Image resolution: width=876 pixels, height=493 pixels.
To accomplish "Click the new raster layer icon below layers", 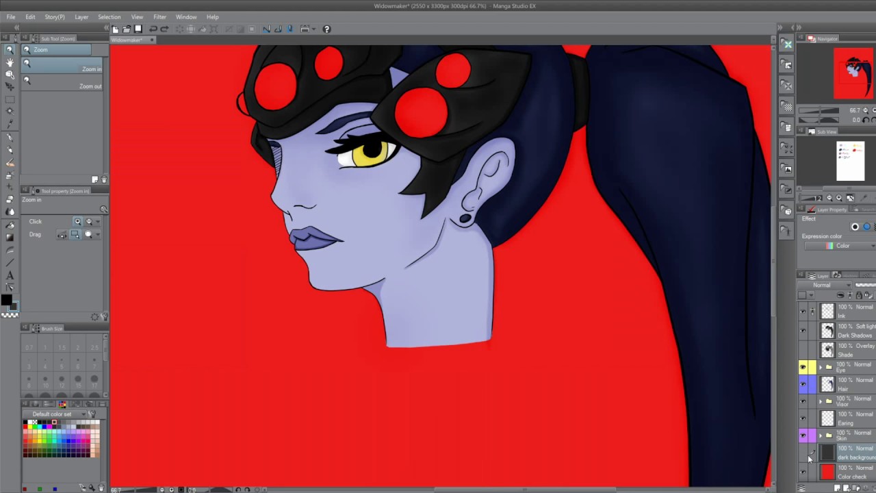I will pos(837,488).
